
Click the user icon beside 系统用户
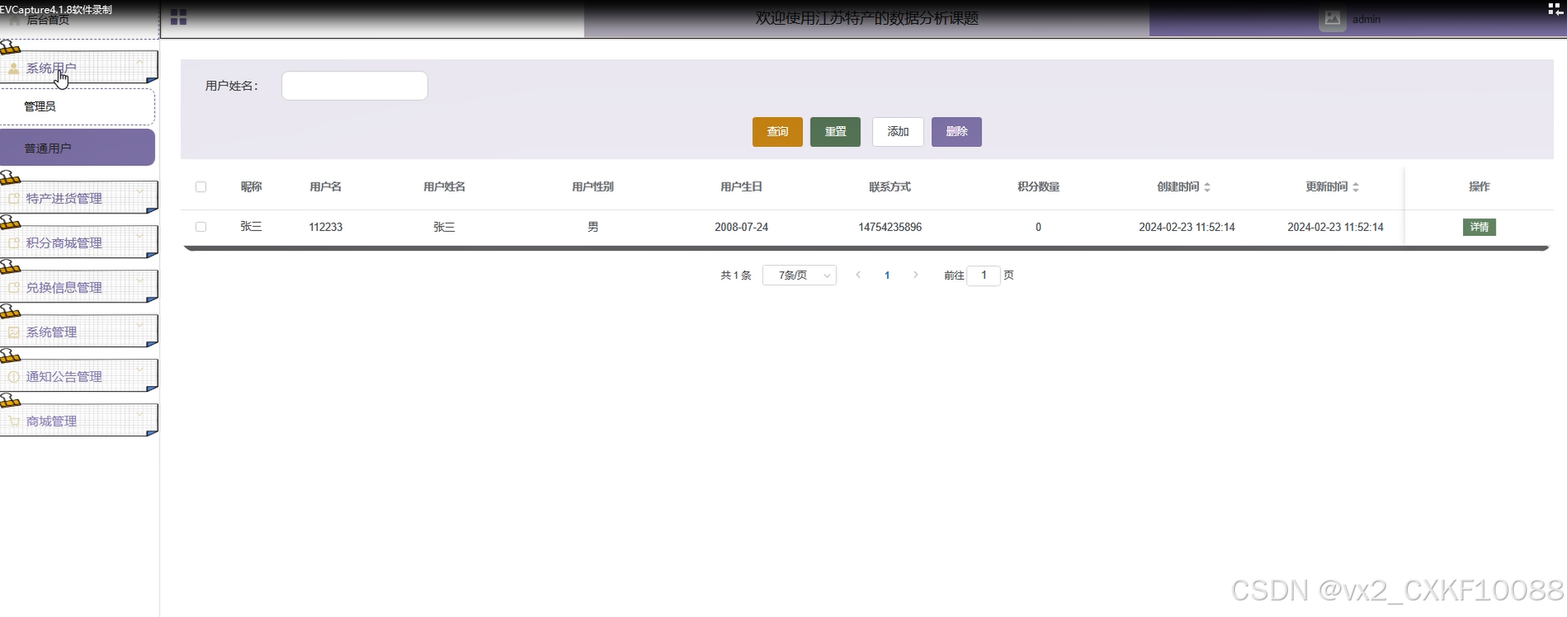tap(14, 69)
